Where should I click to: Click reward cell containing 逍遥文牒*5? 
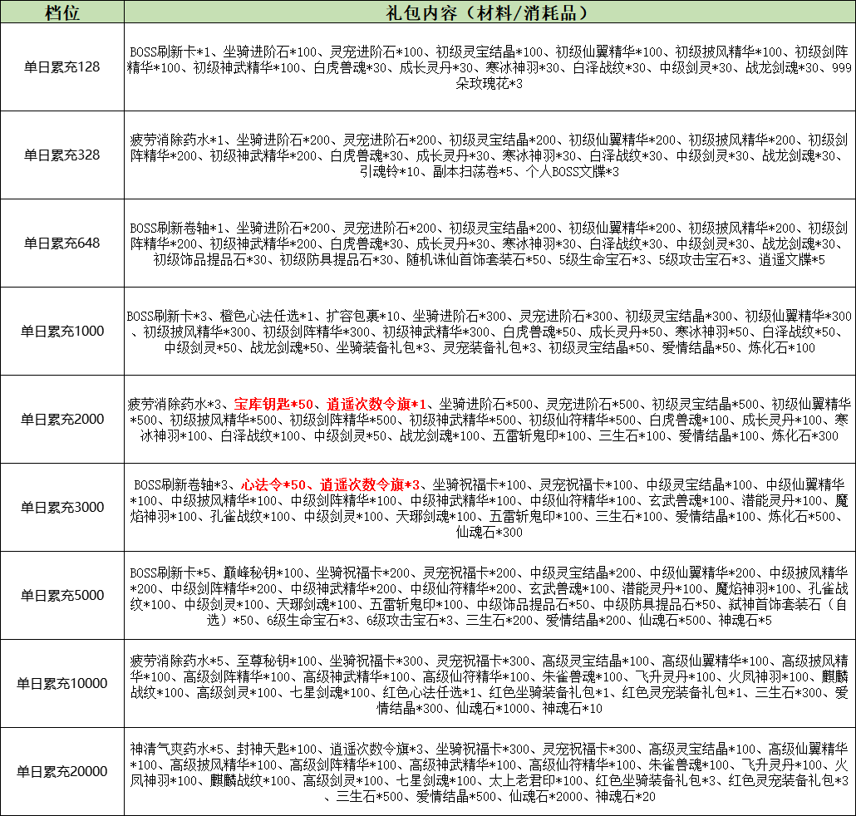[x=489, y=243]
